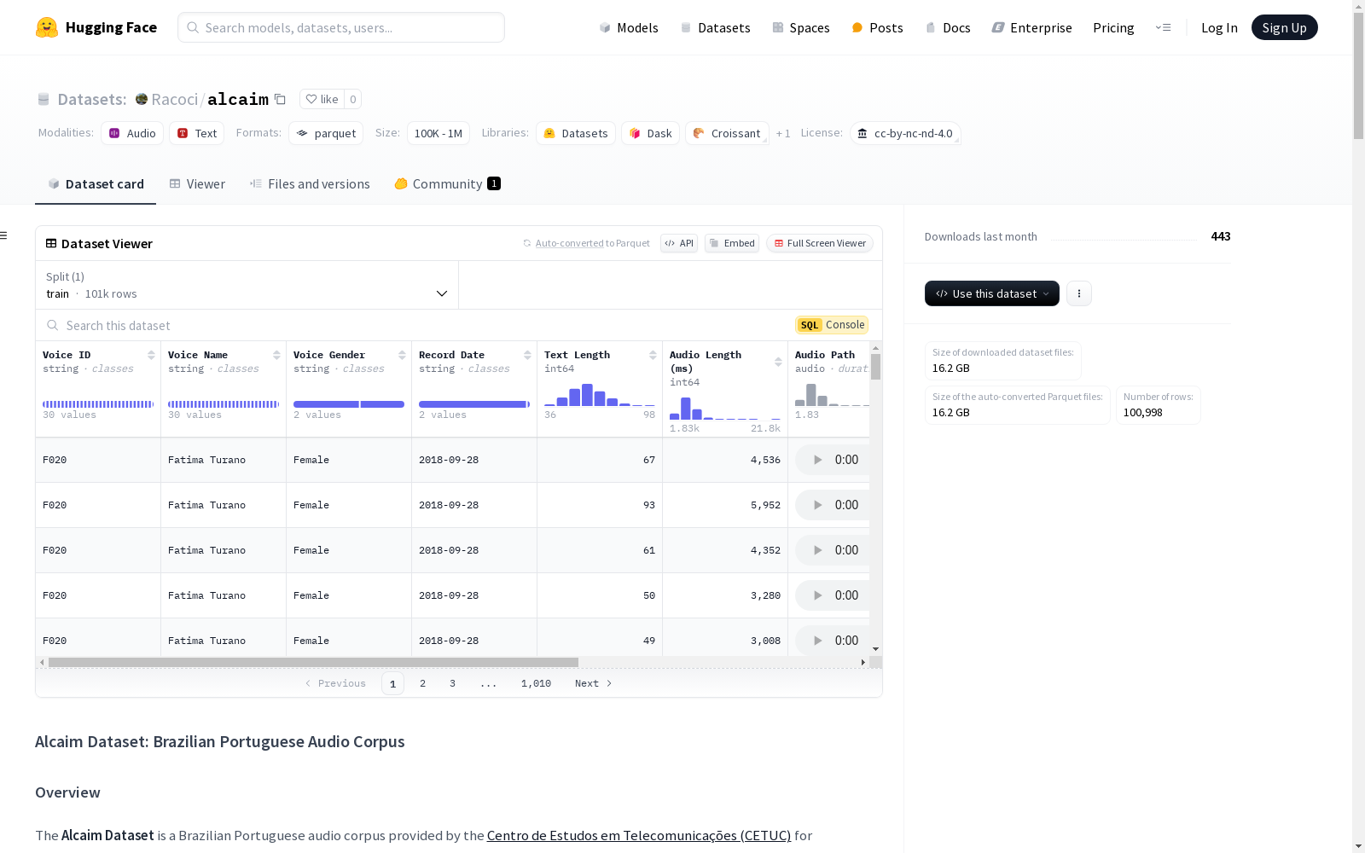Click Next page in the pagination

pyautogui.click(x=593, y=683)
